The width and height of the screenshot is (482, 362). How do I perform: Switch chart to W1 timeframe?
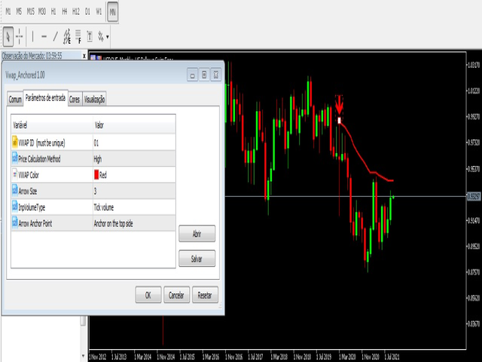(99, 12)
